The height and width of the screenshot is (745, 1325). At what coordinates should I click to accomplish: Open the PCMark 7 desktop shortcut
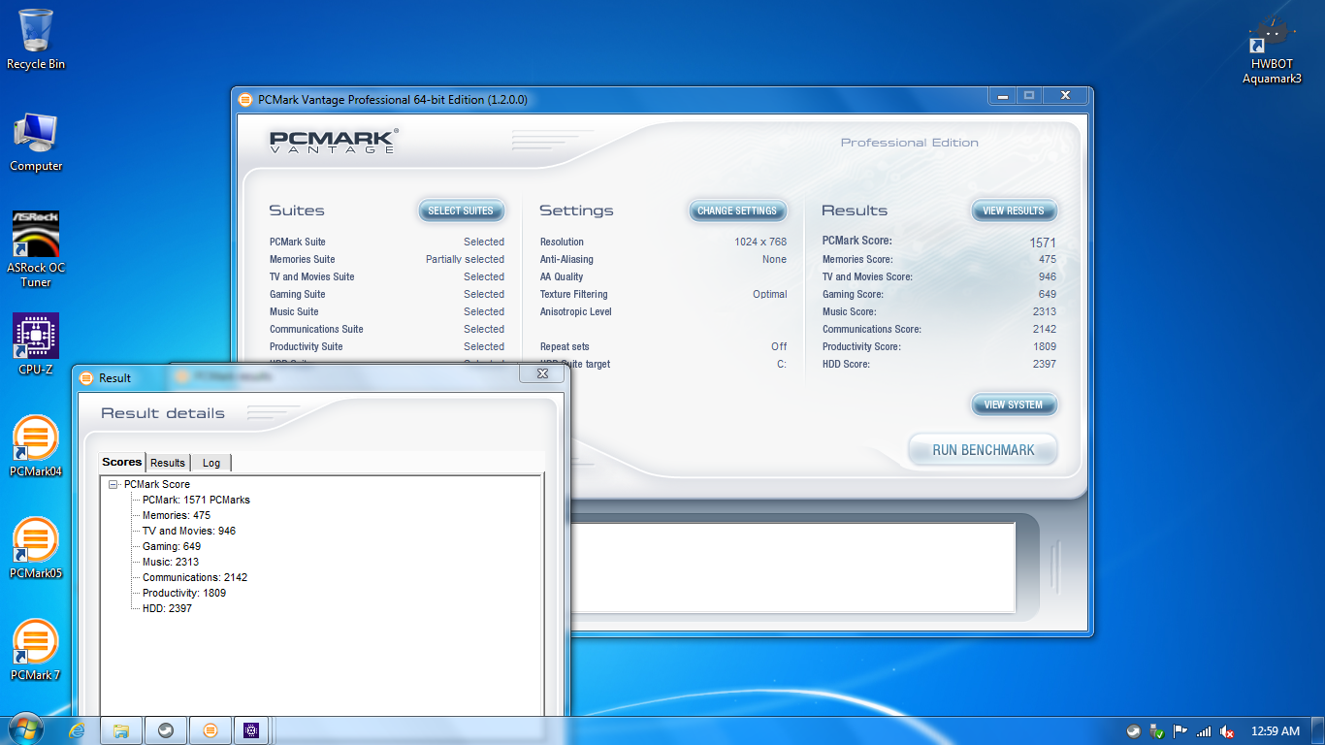click(36, 650)
